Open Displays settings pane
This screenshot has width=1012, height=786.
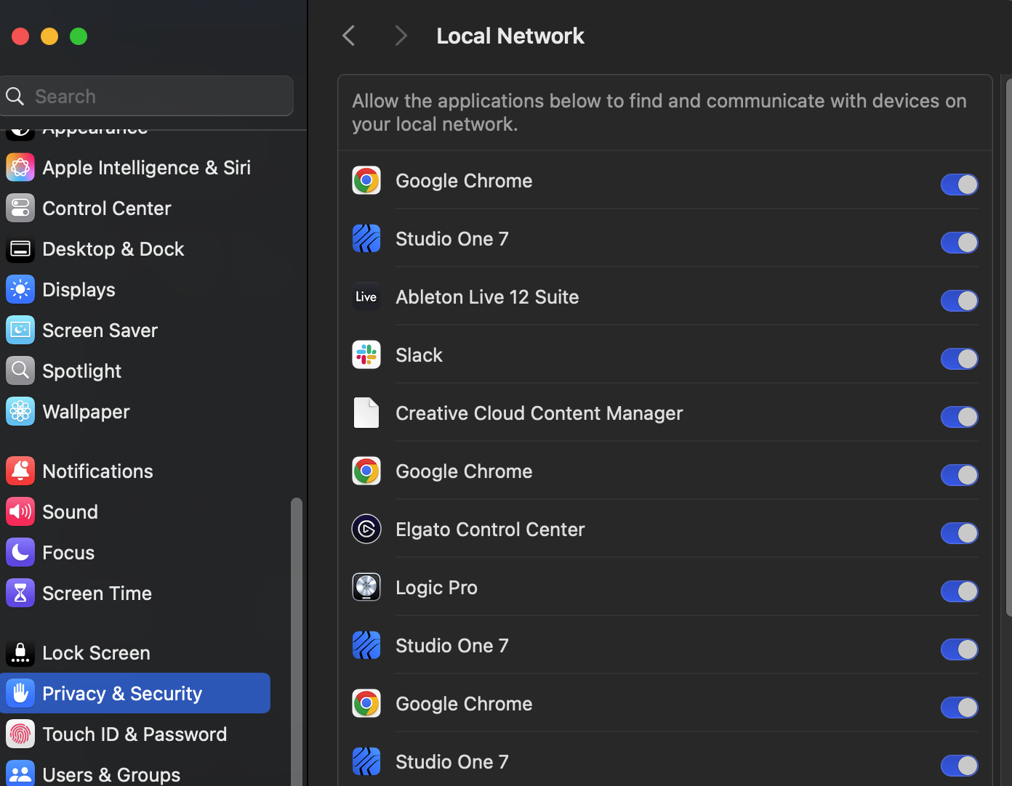point(135,290)
